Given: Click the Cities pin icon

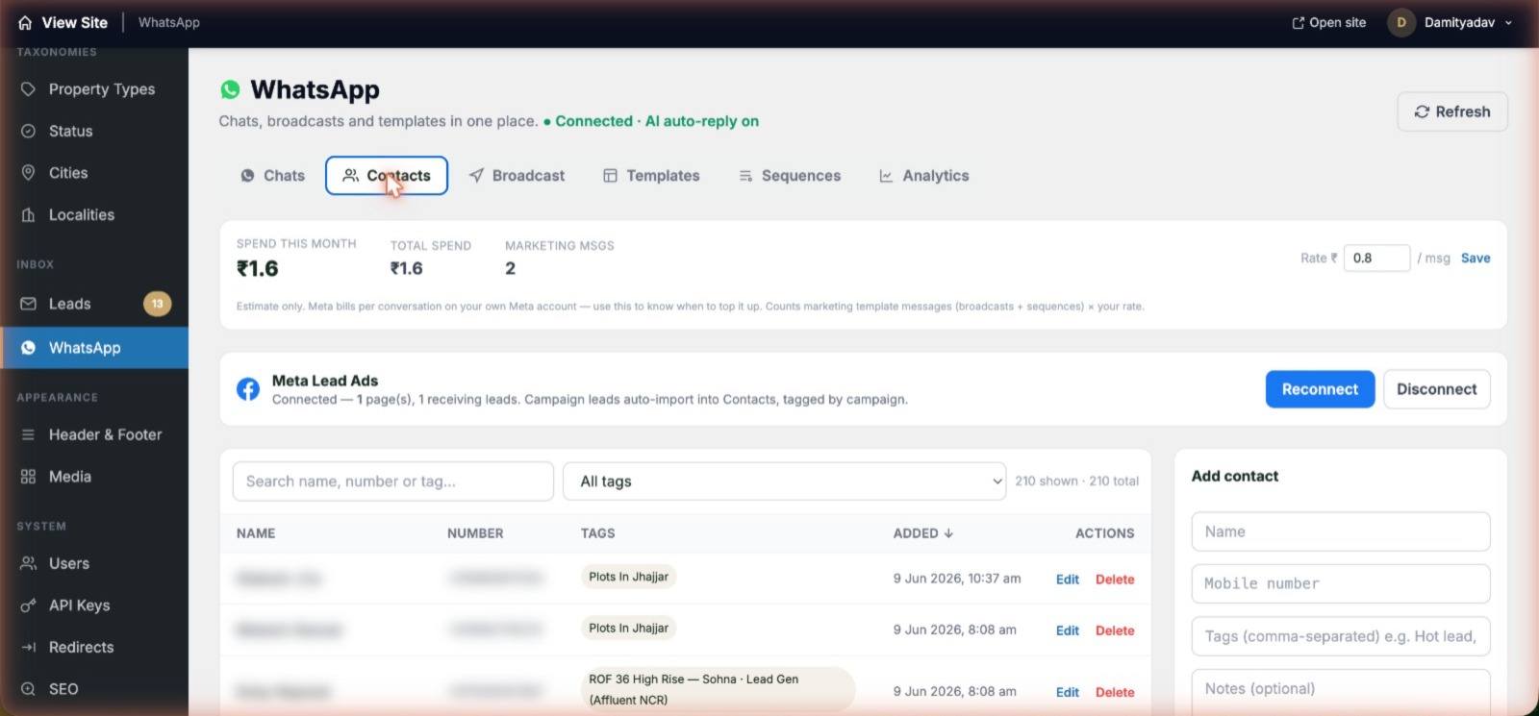Looking at the screenshot, I should [29, 173].
